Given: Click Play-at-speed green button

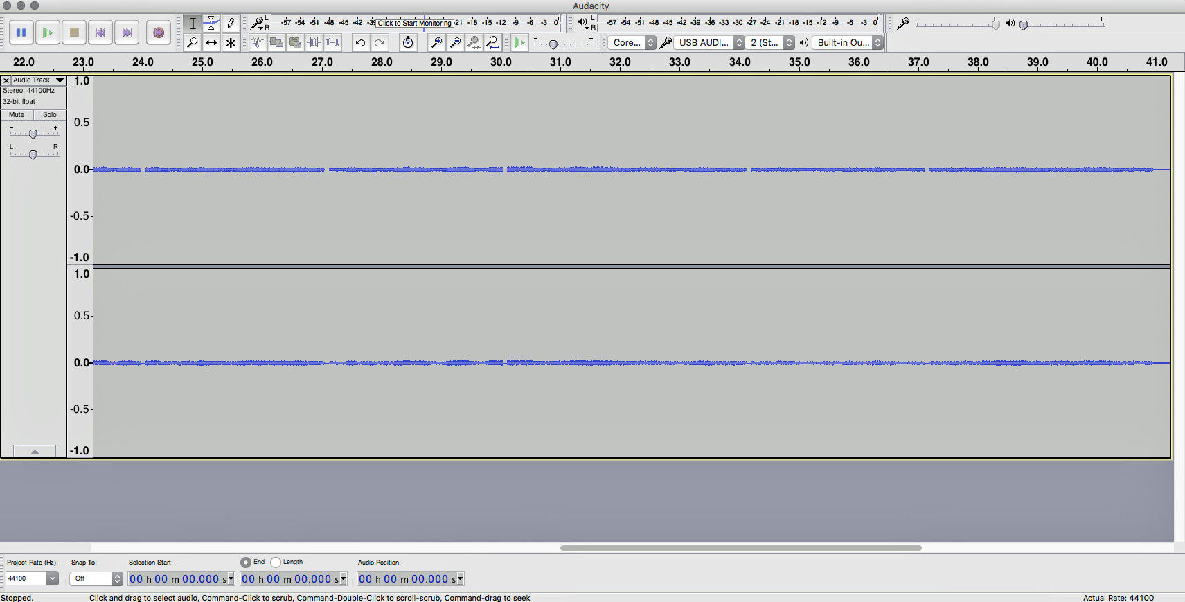Looking at the screenshot, I should (x=519, y=43).
